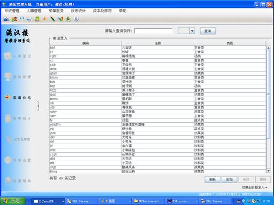
Task: Open the query condition dropdown arrow
Action: (x=192, y=31)
